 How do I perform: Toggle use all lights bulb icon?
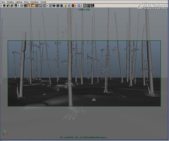(x=65, y=5)
